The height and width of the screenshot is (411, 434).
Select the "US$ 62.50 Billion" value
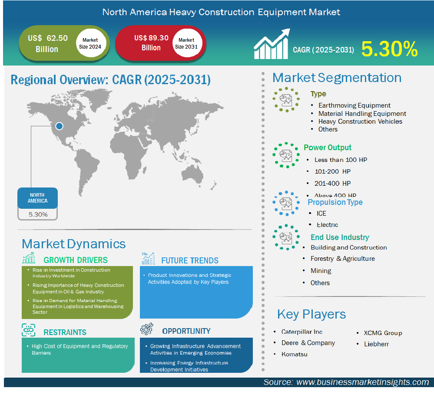(48, 43)
